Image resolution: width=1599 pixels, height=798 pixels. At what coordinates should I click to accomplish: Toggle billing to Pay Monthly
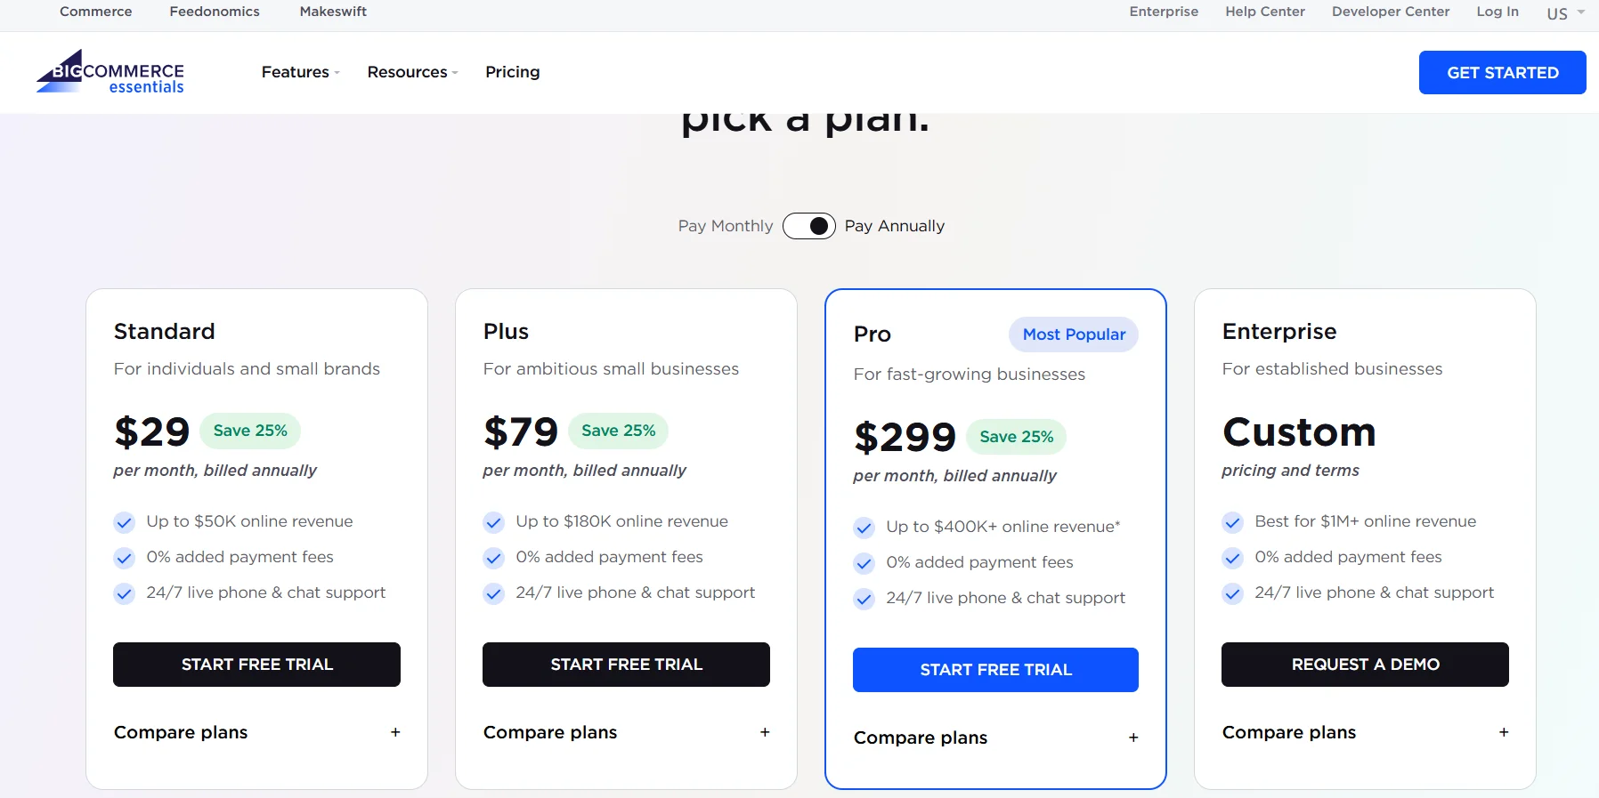809,226
